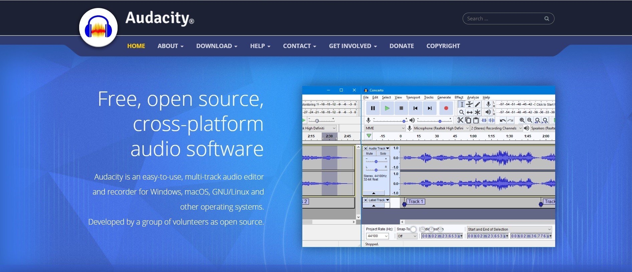Choose the Selection (I-beam) tool
Image resolution: width=632 pixels, height=272 pixels.
click(462, 104)
